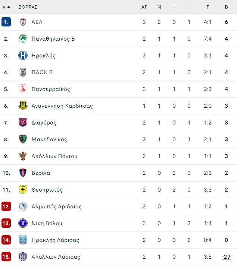Click the Παναθηναϊκός Β club logo

[23, 39]
